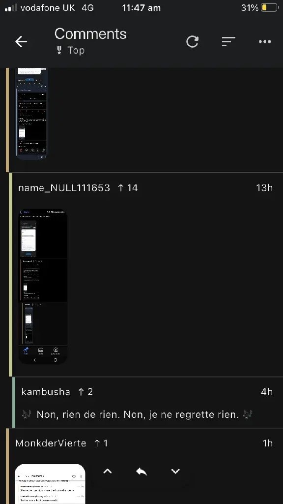The width and height of the screenshot is (283, 504).
Task: Open MonkderVierte's attached image
Action: (51, 484)
